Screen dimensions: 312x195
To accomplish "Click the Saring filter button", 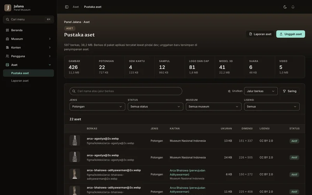I will [290, 91].
